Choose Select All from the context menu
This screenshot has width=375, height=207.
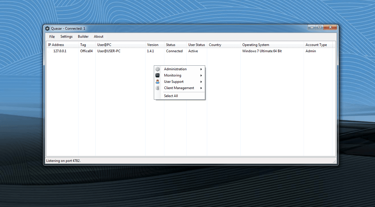tap(171, 96)
